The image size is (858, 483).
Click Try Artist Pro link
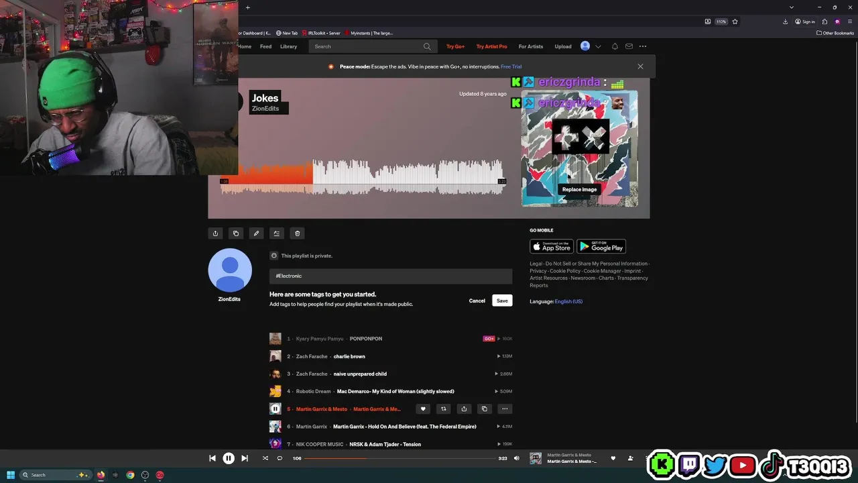click(491, 46)
